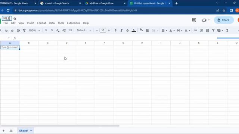Open vertical align dropdown
Image resolution: width=239 pixels, height=134 pixels.
(x=172, y=31)
